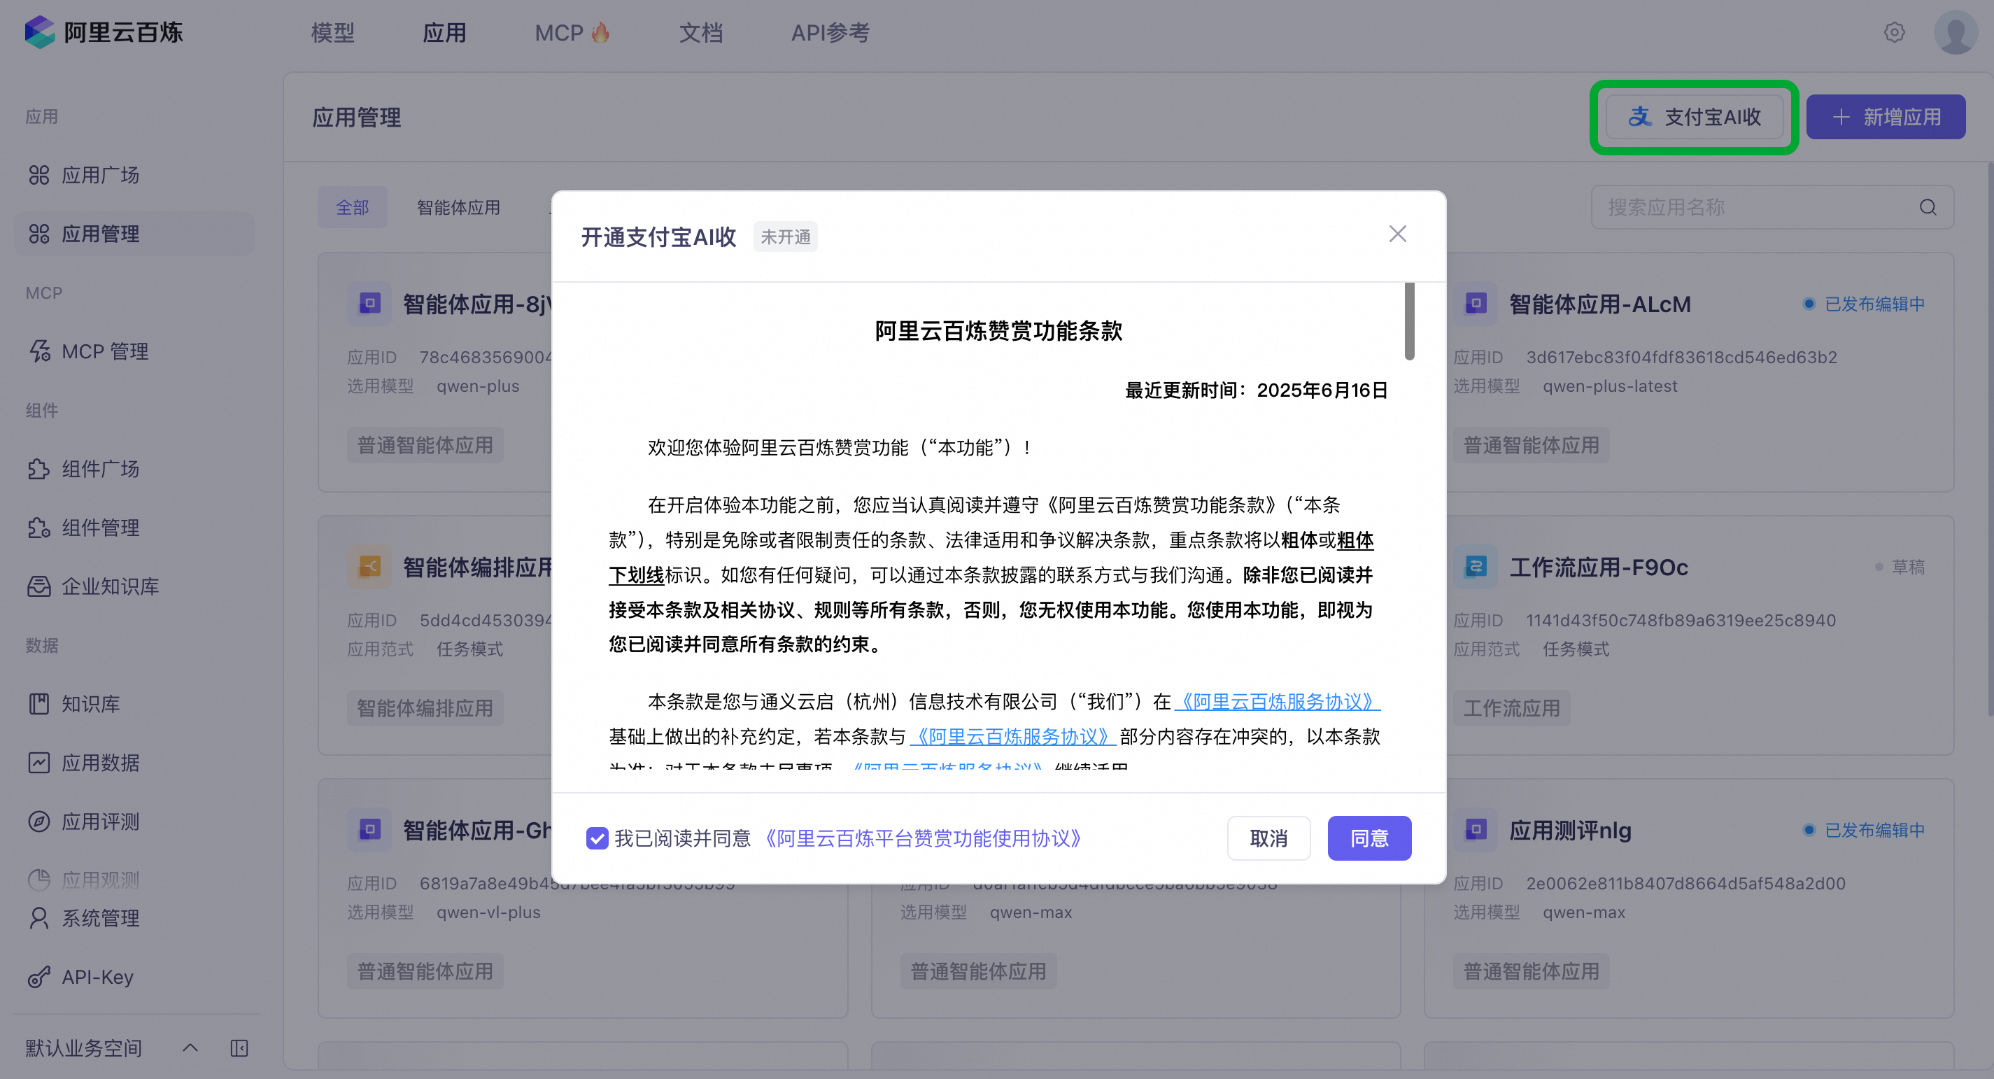The height and width of the screenshot is (1079, 1994).
Task: Click the 应用评测 compass icon
Action: (38, 822)
